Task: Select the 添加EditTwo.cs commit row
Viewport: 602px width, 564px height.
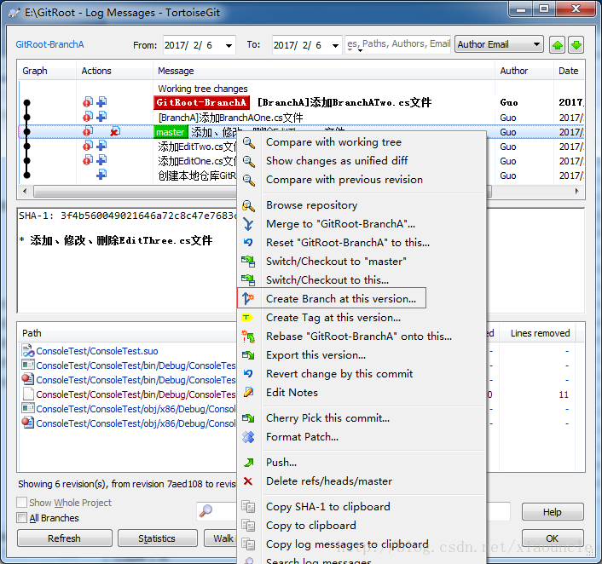Action: pyautogui.click(x=128, y=147)
